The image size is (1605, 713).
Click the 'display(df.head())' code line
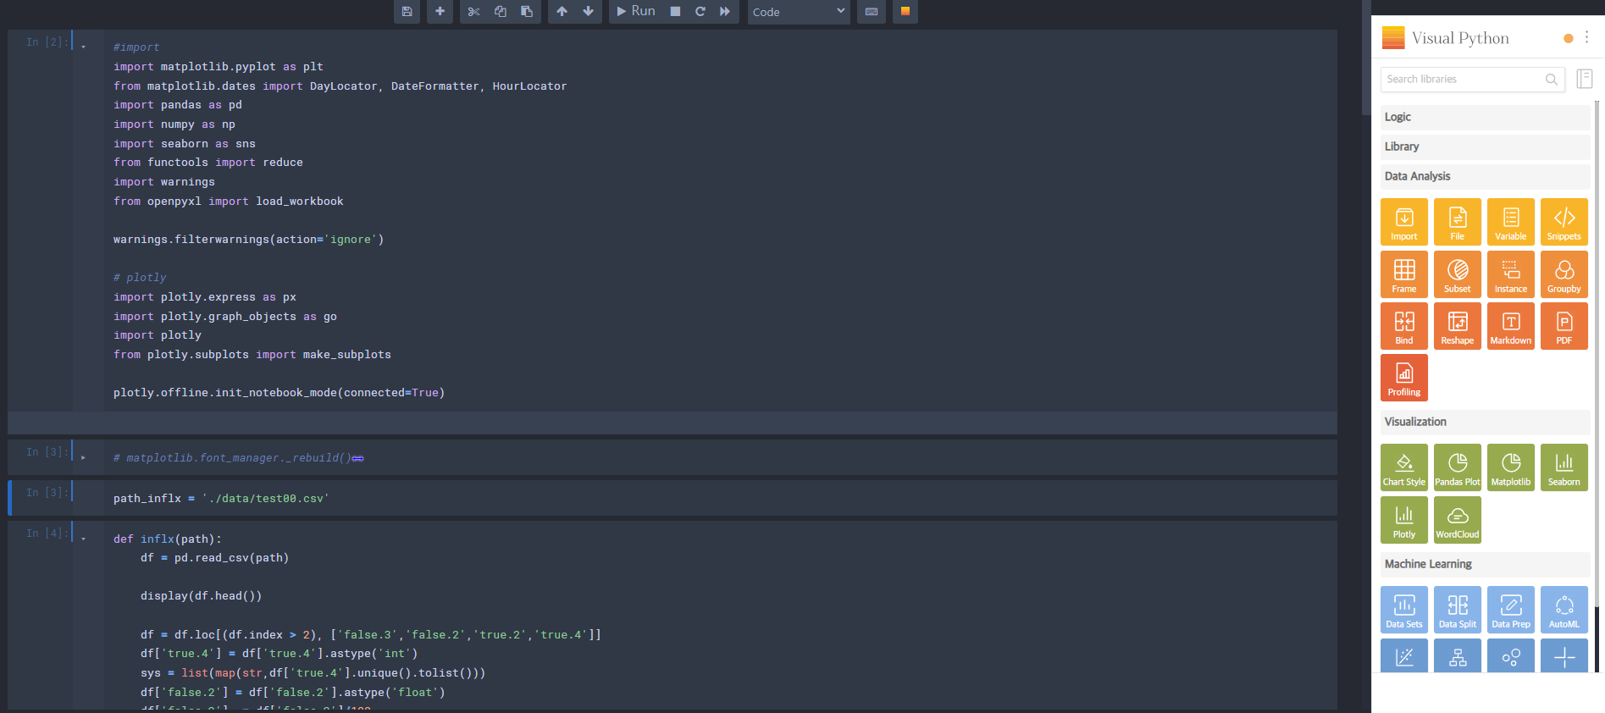click(x=202, y=596)
